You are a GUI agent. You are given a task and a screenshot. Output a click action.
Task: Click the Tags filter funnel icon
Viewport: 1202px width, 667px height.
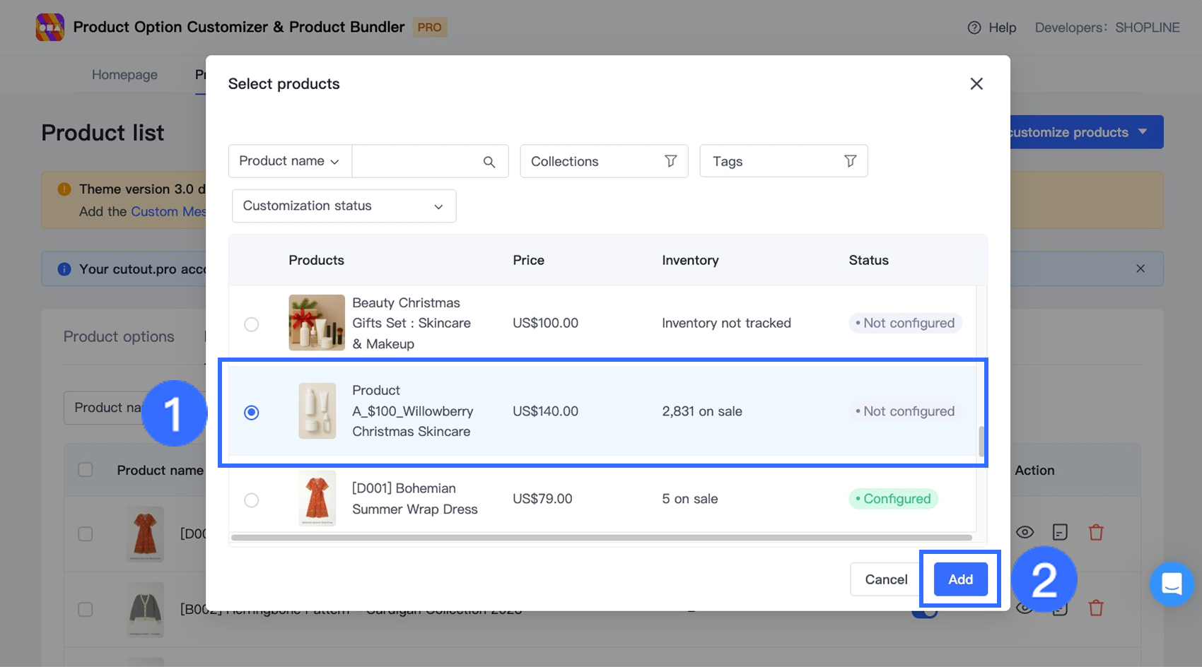pyautogui.click(x=850, y=162)
